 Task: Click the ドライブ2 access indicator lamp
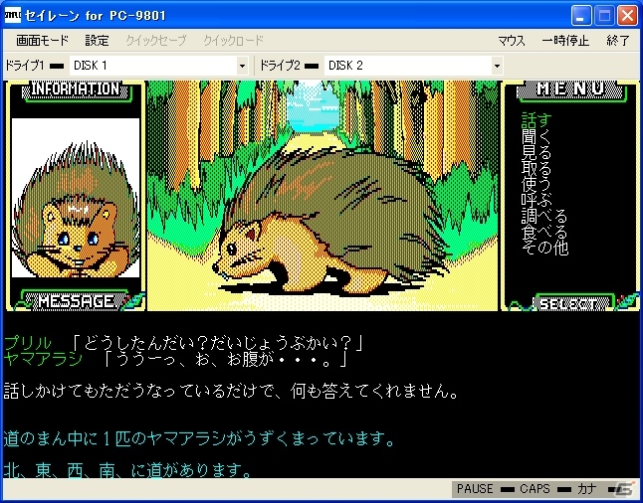[x=312, y=66]
